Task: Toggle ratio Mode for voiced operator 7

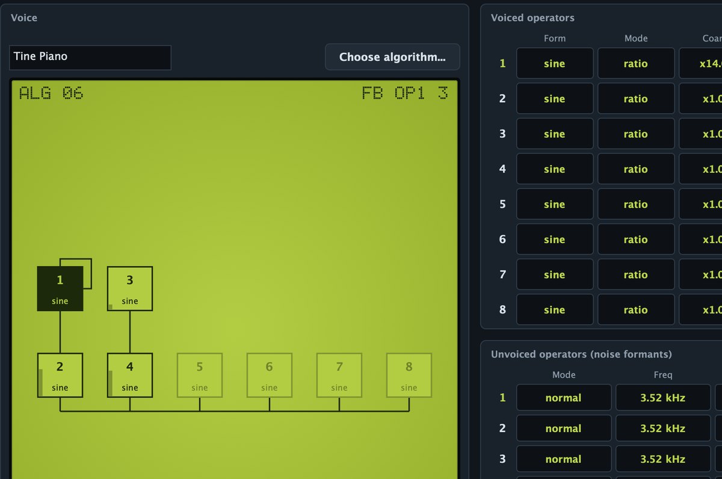Action: (636, 274)
